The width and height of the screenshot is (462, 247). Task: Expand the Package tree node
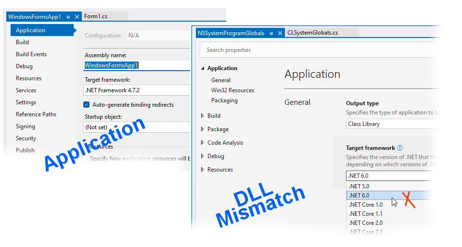[x=203, y=129]
